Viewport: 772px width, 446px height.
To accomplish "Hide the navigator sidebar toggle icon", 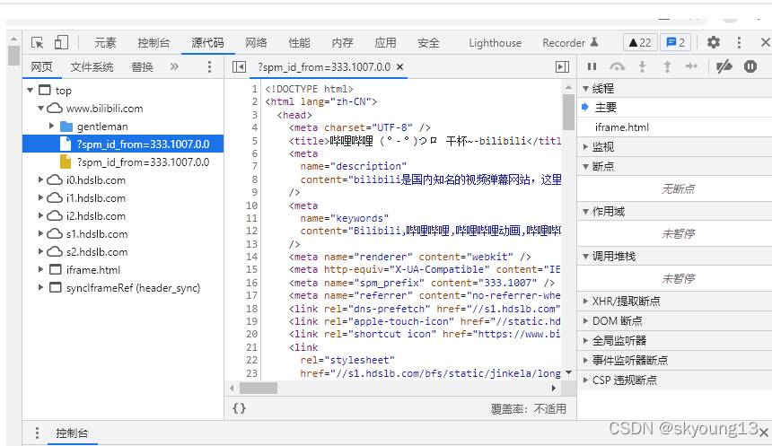I will (x=240, y=67).
